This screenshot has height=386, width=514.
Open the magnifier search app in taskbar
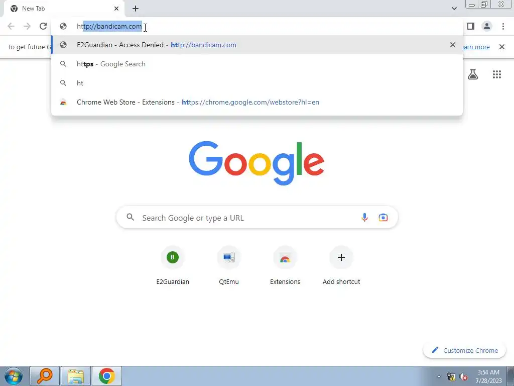(45, 376)
